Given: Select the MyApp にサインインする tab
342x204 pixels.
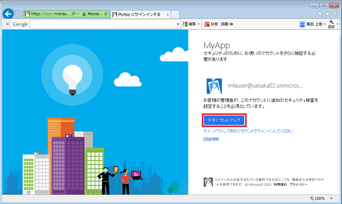Looking at the screenshot, I should [139, 14].
